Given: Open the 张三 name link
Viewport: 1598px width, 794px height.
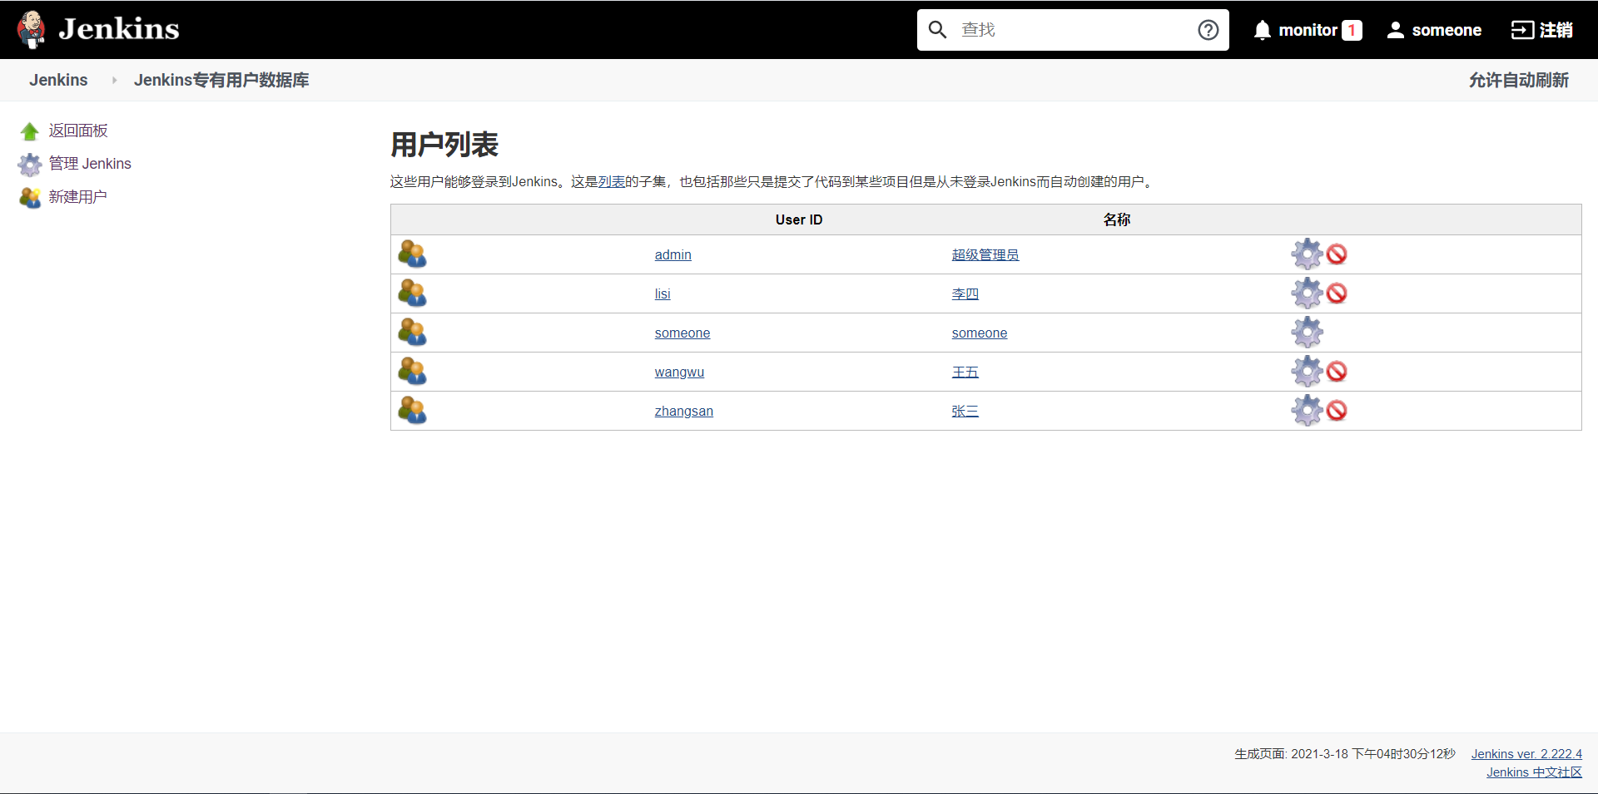Looking at the screenshot, I should point(965,411).
